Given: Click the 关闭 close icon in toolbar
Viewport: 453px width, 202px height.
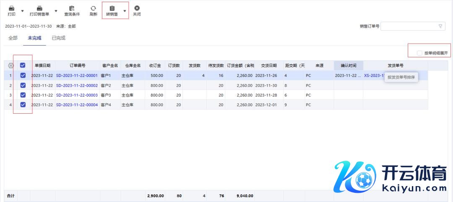Looking at the screenshot, I should pyautogui.click(x=137, y=8).
